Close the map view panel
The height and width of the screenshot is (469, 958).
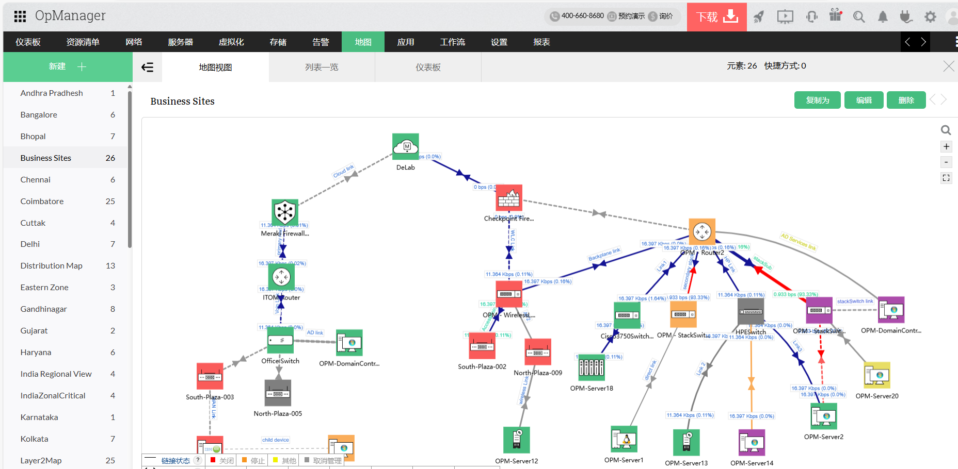948,66
